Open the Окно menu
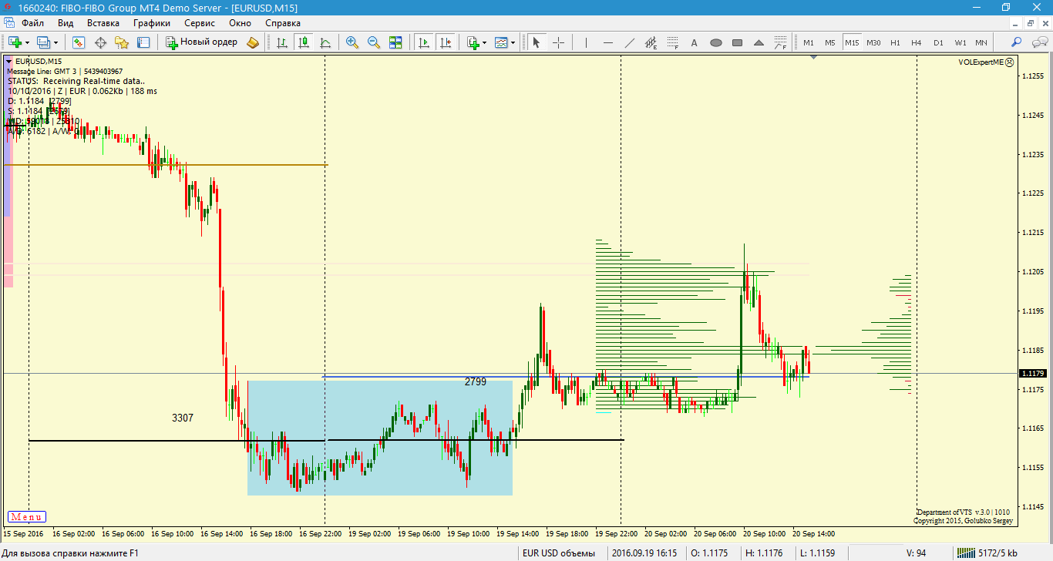This screenshot has width=1053, height=561. pyautogui.click(x=241, y=23)
